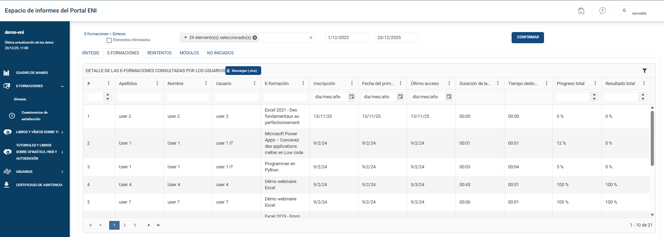
Task: Open the help question mark icon
Action: coord(602,11)
